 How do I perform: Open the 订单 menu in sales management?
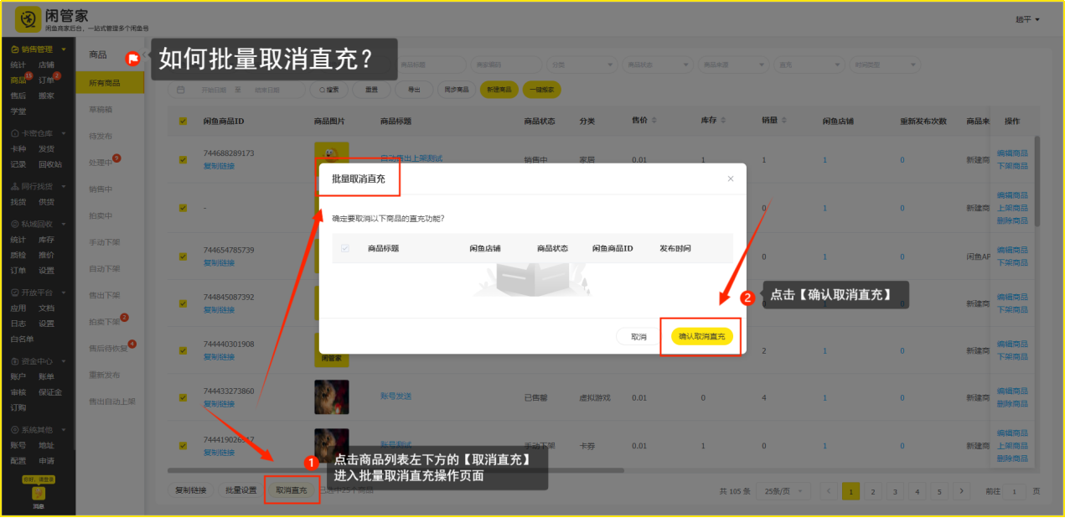[x=46, y=80]
